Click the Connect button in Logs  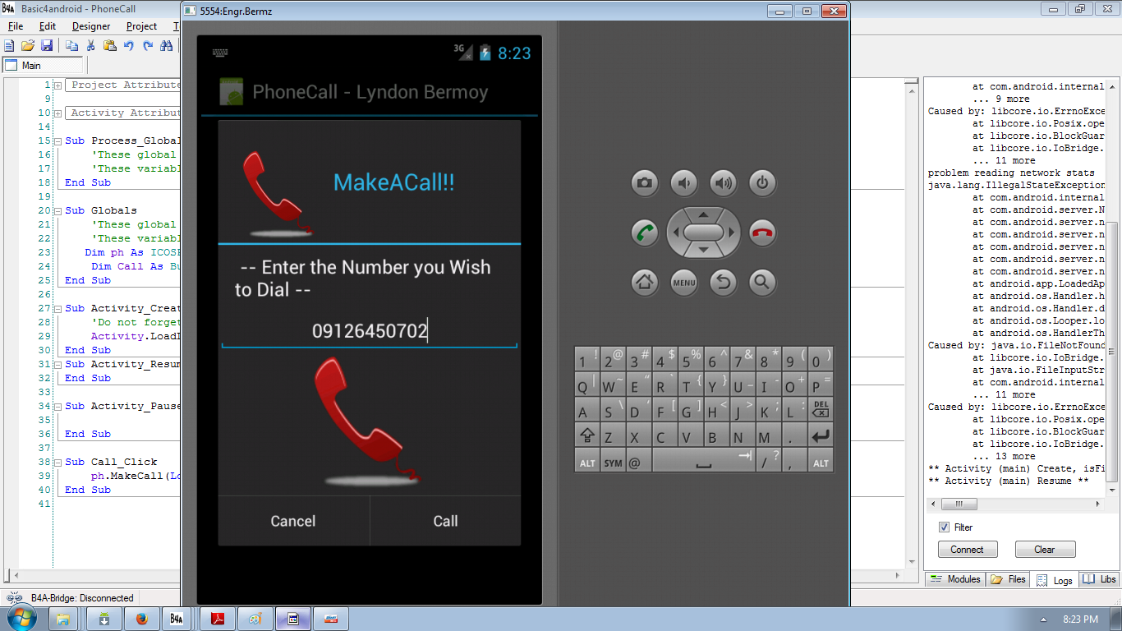pyautogui.click(x=968, y=550)
